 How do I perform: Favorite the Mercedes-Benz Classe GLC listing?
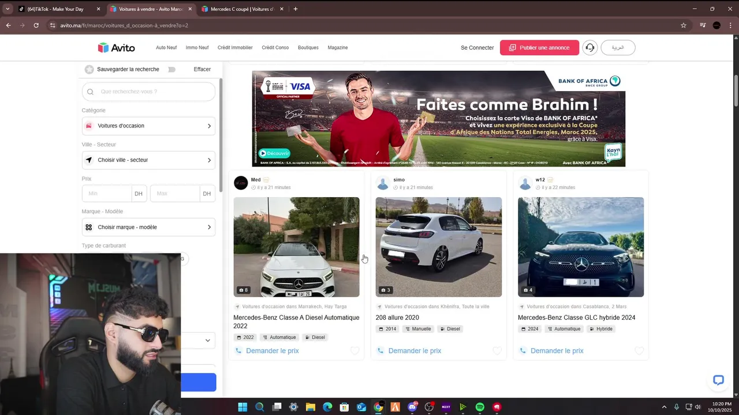click(x=639, y=350)
